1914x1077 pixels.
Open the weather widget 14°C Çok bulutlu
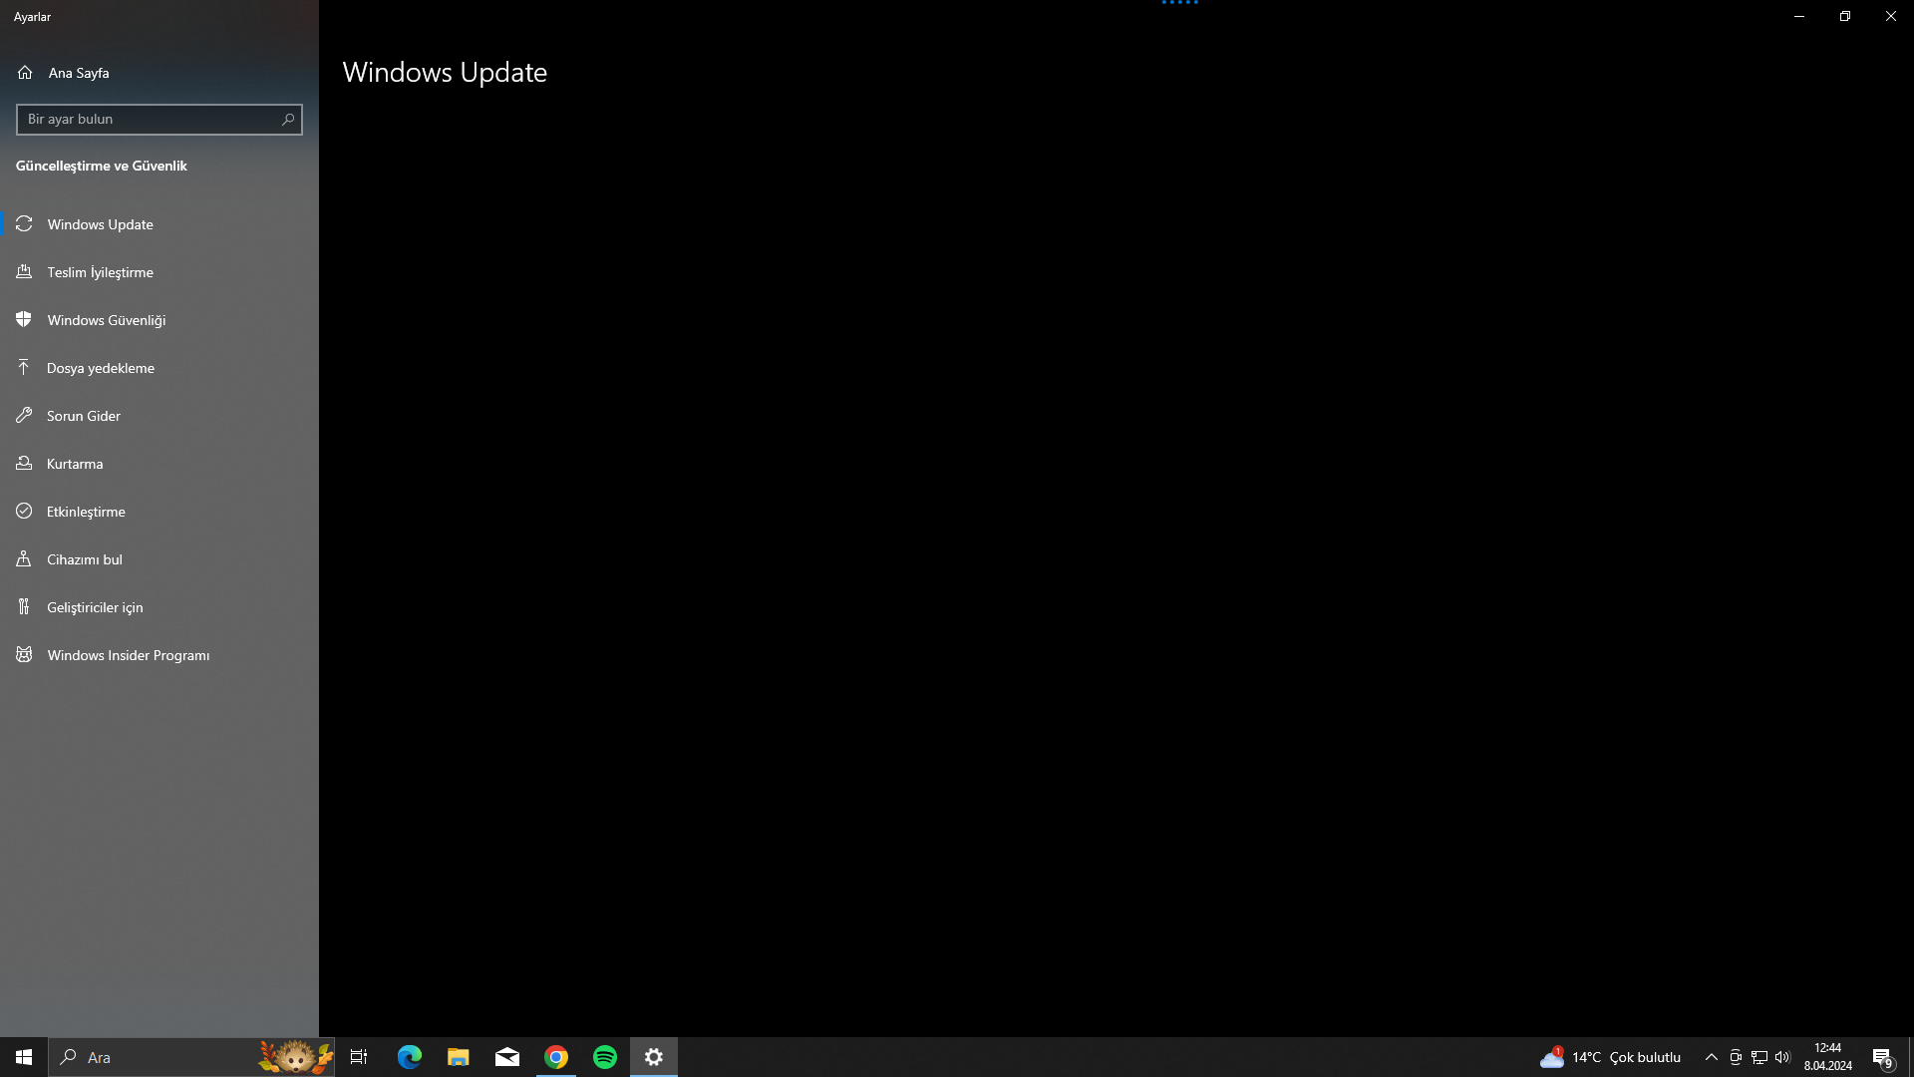pyautogui.click(x=1611, y=1057)
